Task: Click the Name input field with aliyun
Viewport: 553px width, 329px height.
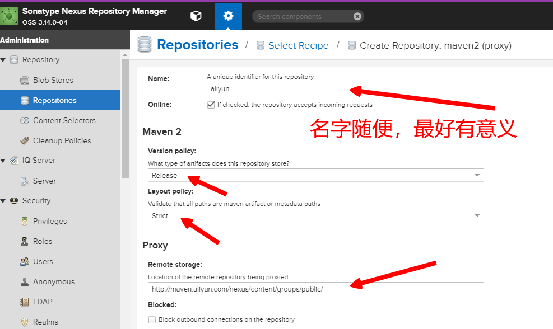Action: tap(345, 88)
